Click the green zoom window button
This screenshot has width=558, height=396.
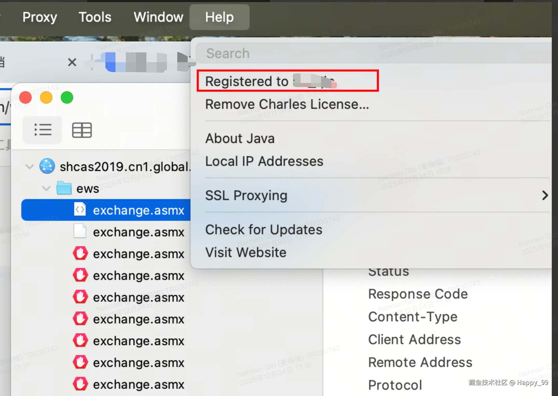(67, 98)
